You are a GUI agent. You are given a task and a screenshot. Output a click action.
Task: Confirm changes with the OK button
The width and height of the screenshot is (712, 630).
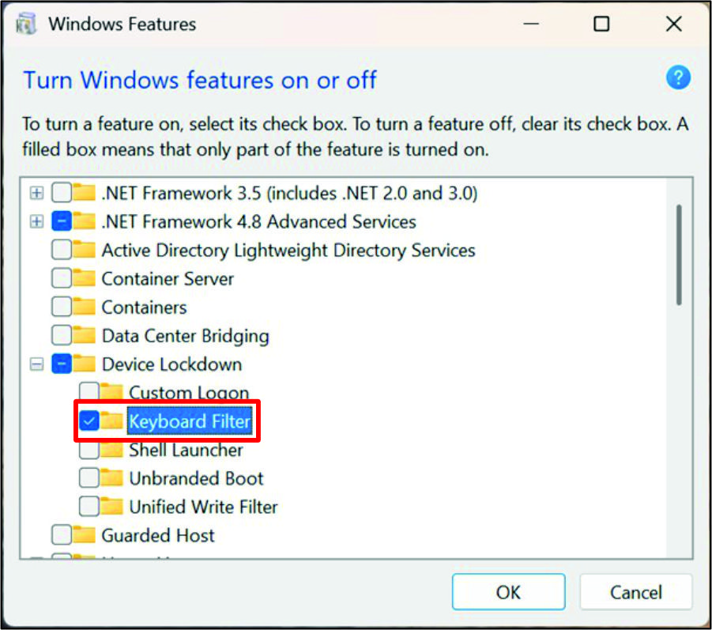pyautogui.click(x=509, y=592)
